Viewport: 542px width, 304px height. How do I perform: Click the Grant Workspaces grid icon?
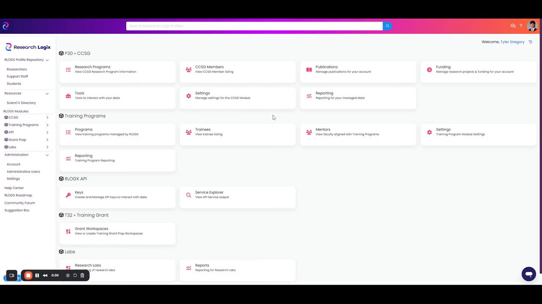(x=68, y=231)
